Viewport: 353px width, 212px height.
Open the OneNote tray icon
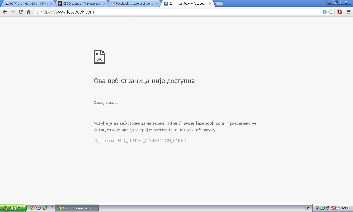pyautogui.click(x=337, y=208)
